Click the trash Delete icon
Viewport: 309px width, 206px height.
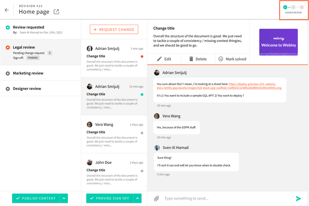coord(191,59)
